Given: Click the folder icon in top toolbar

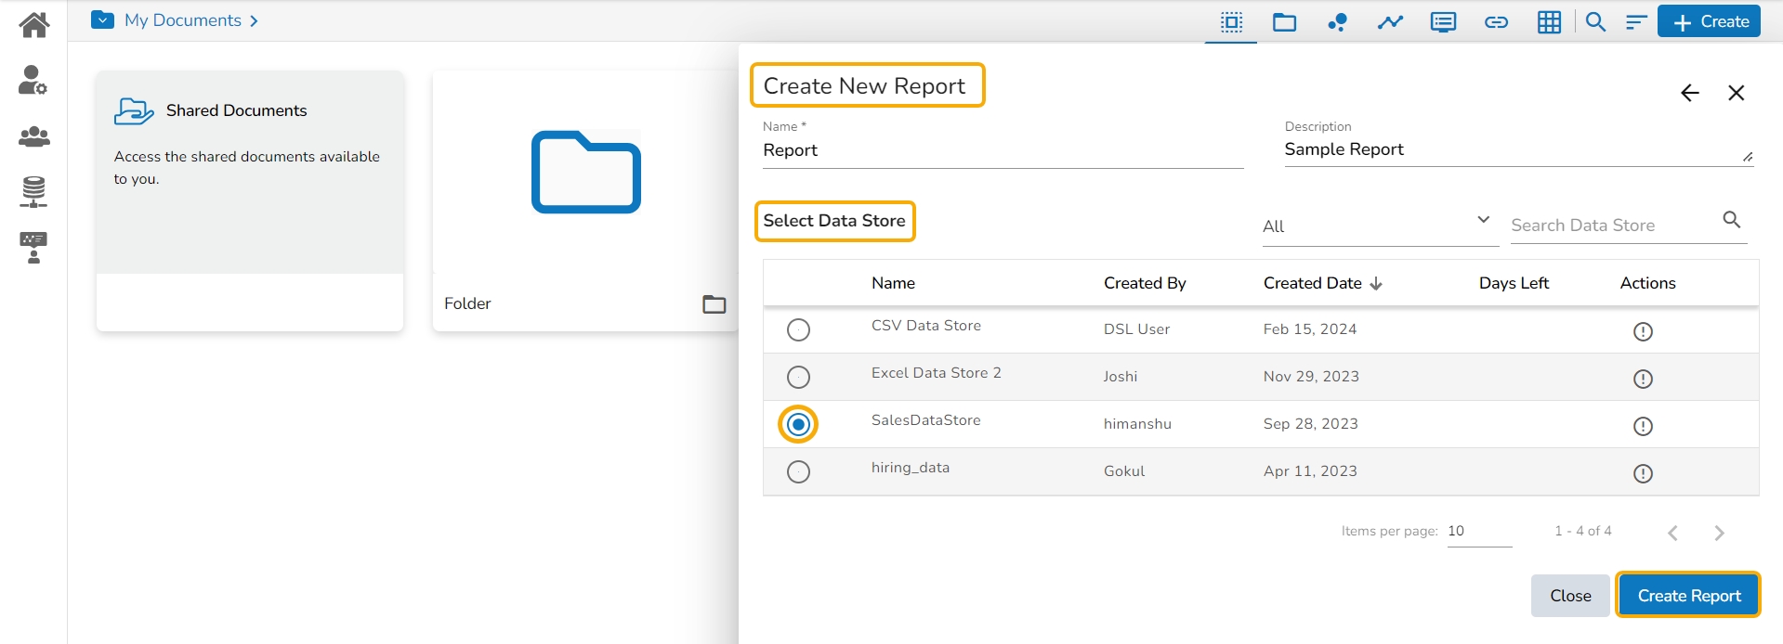Looking at the screenshot, I should coord(1284,22).
